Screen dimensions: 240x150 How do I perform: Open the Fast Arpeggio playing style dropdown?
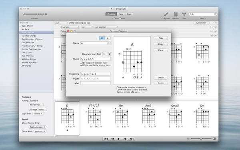[x=38, y=127]
